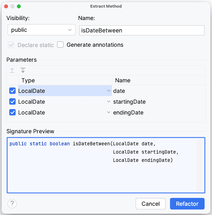This screenshot has height=215, width=212.
Task: Click the move parameter down arrow
Action: pyautogui.click(x=23, y=70)
